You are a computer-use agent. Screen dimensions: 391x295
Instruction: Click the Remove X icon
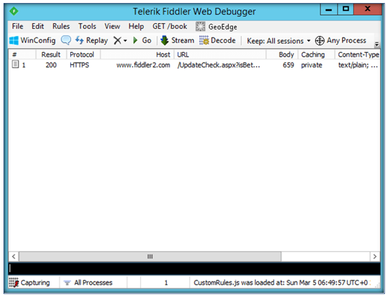117,40
